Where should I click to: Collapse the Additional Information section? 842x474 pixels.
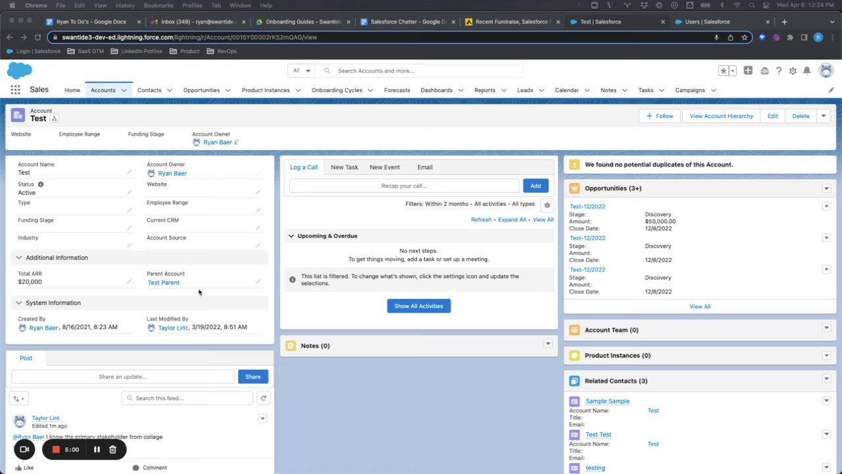pyautogui.click(x=18, y=257)
